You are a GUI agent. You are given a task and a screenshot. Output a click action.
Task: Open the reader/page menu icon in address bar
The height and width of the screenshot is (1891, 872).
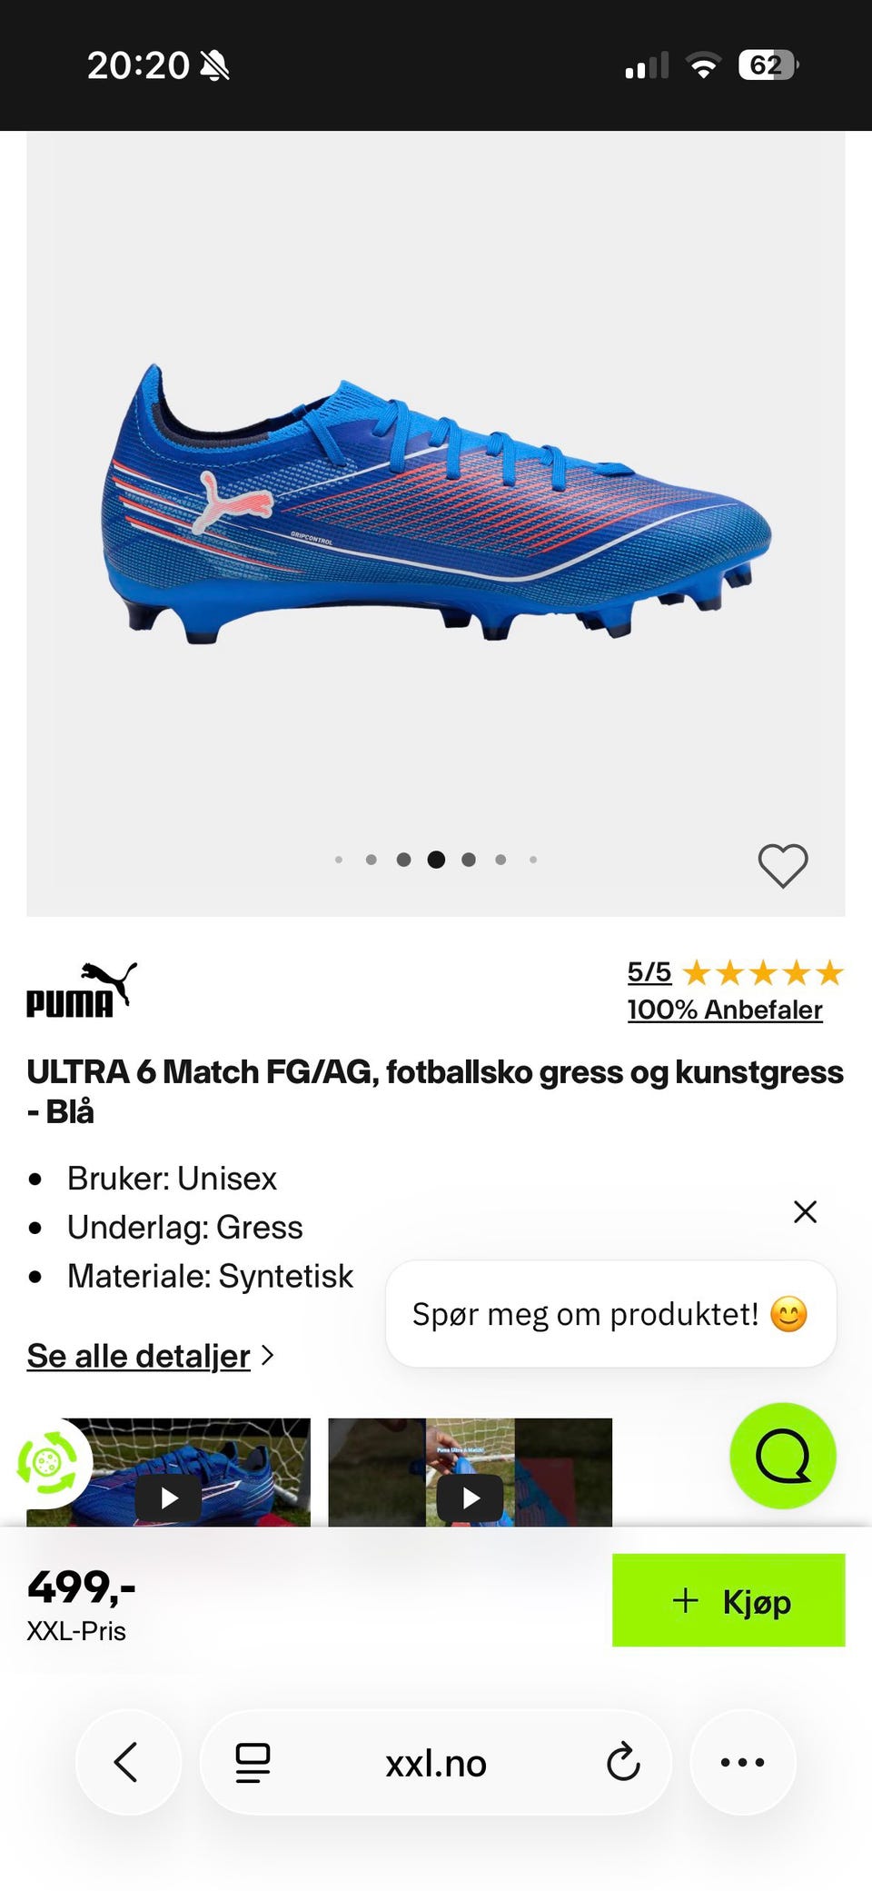(253, 1763)
